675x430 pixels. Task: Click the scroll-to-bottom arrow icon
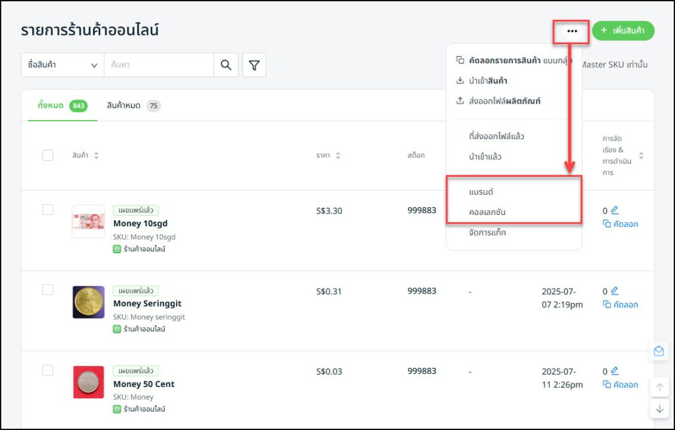(x=659, y=409)
